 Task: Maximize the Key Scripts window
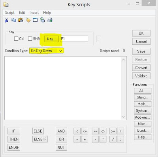tap(137, 3)
